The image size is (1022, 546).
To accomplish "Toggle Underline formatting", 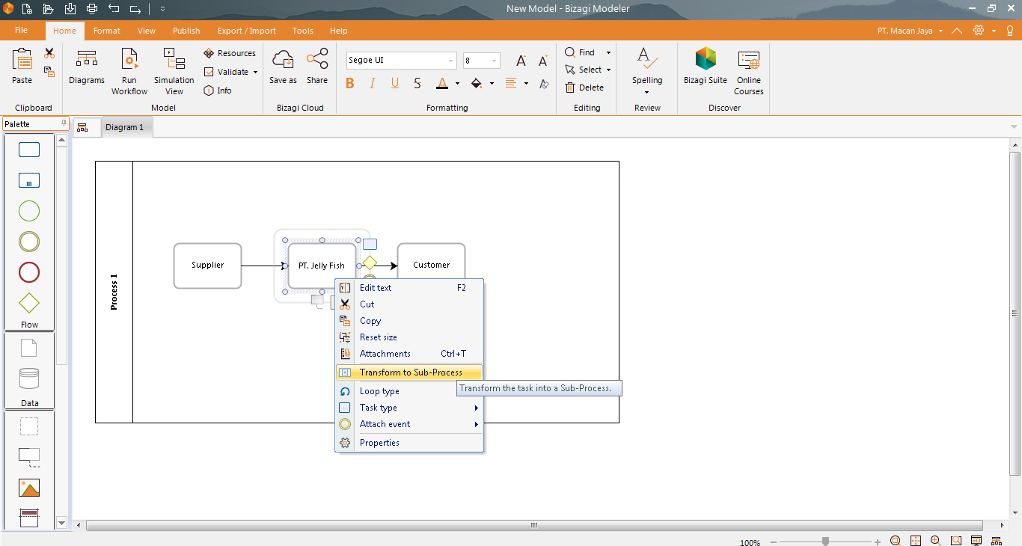I will pyautogui.click(x=395, y=84).
